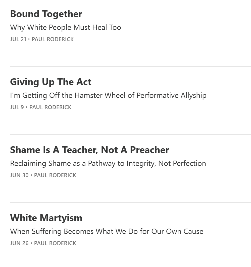This screenshot has height=267, width=251.
Task: Click the 'Reclaiming Shame as a Pathway' subtitle
Action: (108, 163)
